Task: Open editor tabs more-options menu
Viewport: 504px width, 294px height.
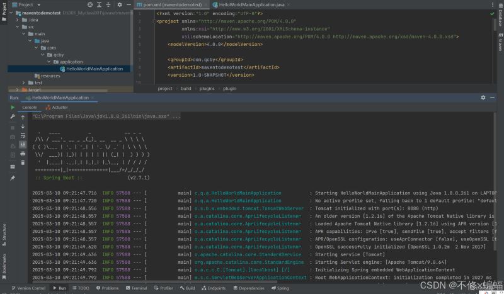Action: tap(493, 4)
